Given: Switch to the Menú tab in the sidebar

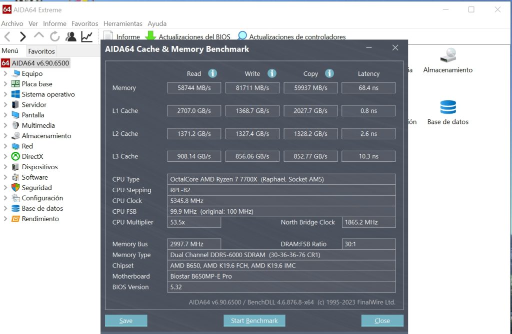Looking at the screenshot, I should tap(10, 50).
